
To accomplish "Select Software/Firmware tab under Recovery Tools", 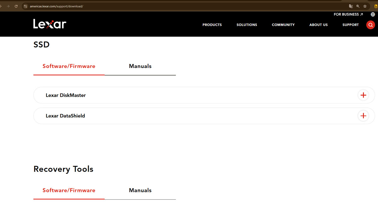I will click(69, 190).
